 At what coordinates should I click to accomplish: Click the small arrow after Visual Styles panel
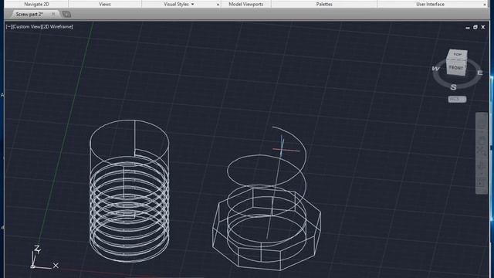click(x=218, y=5)
